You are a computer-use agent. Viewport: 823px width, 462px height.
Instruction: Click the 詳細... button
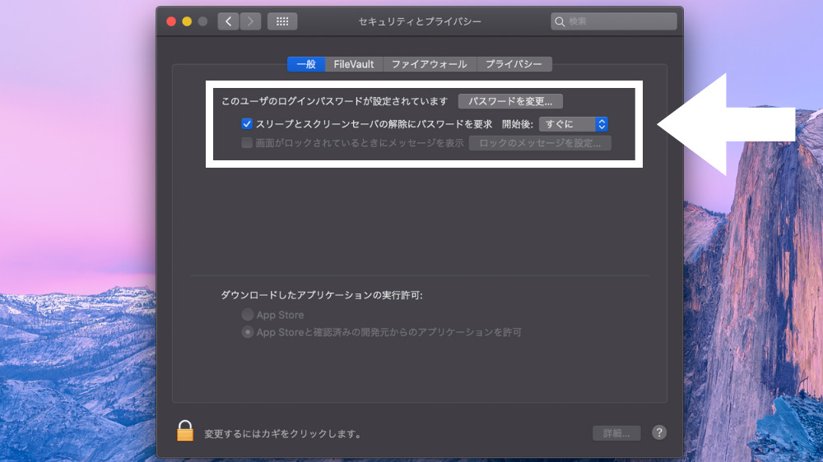coord(616,433)
